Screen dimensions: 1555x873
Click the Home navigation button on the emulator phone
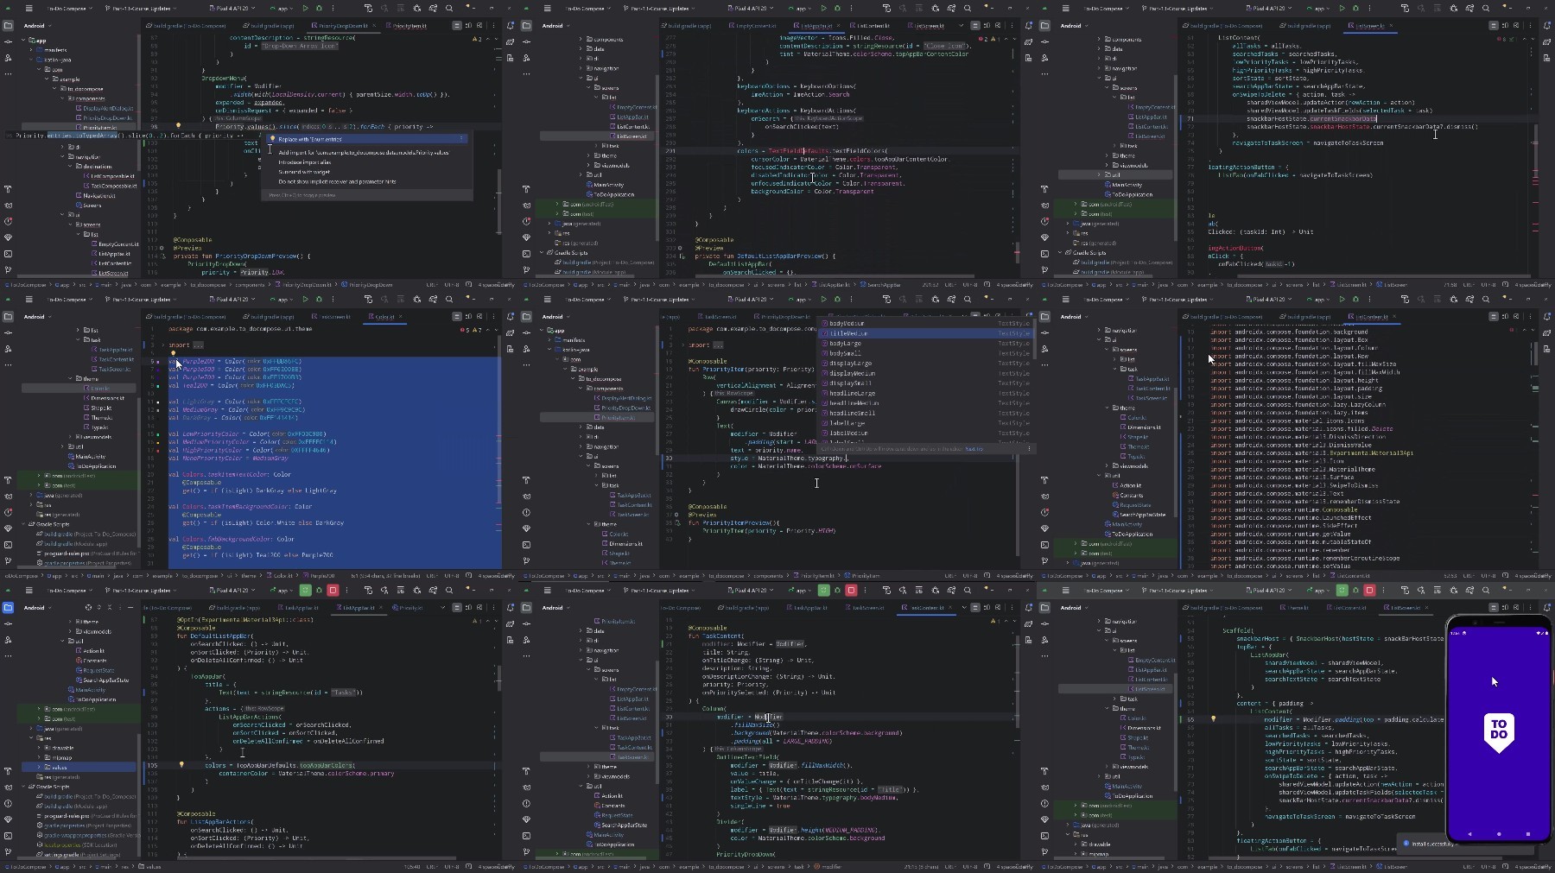(1499, 834)
